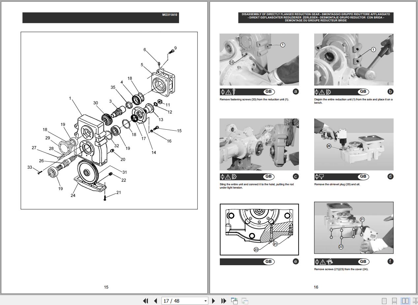Click the greyed-out next view icon
This screenshot has height=305, width=418.
245,301
